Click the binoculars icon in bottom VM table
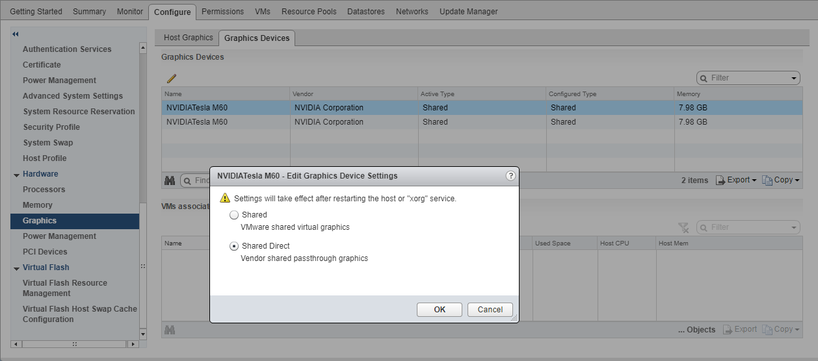Image resolution: width=818 pixels, height=361 pixels. click(x=170, y=330)
